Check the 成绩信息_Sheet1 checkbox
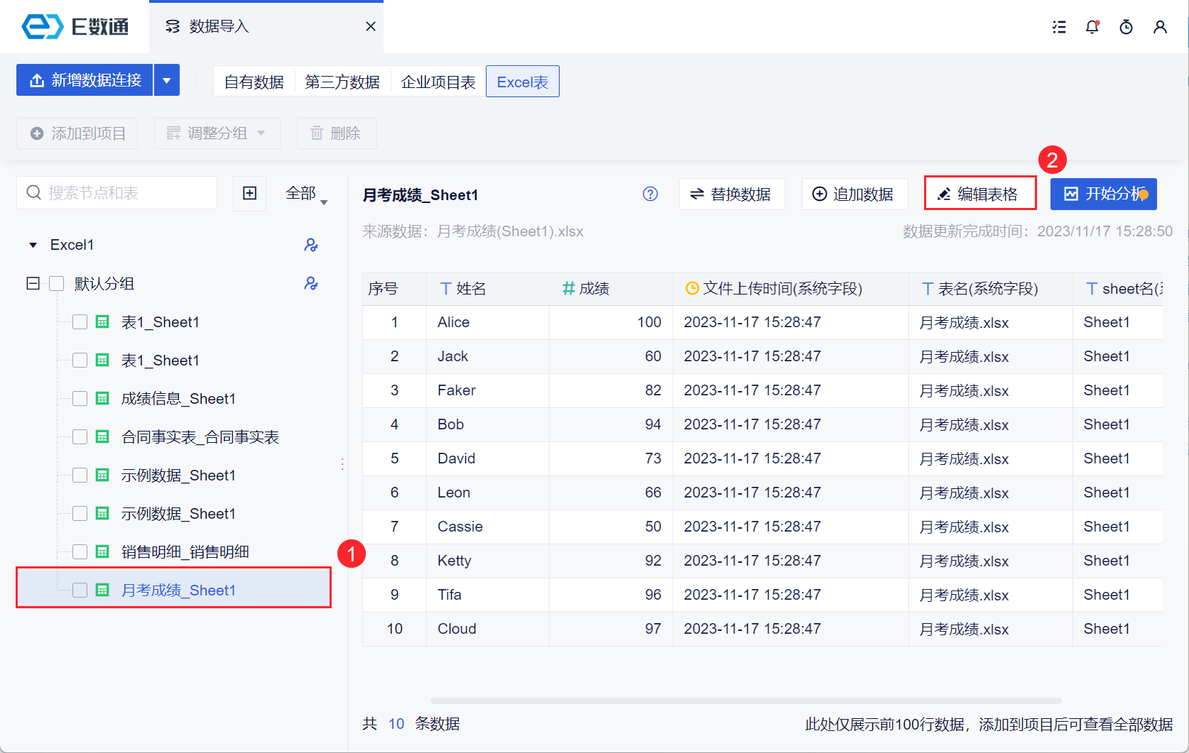1189x753 pixels. click(x=80, y=399)
